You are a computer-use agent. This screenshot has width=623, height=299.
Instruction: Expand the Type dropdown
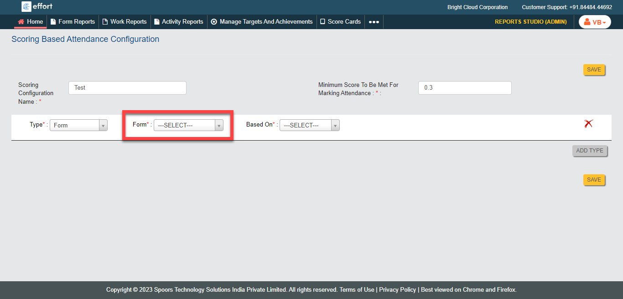[x=78, y=125]
